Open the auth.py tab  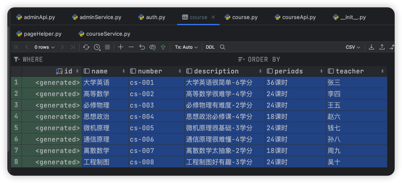point(152,17)
